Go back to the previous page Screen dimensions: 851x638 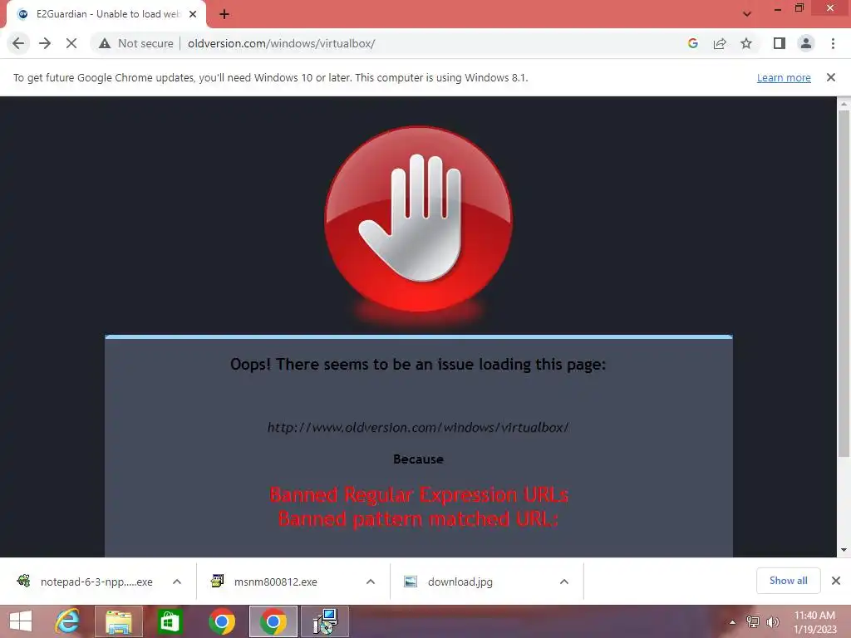18,43
